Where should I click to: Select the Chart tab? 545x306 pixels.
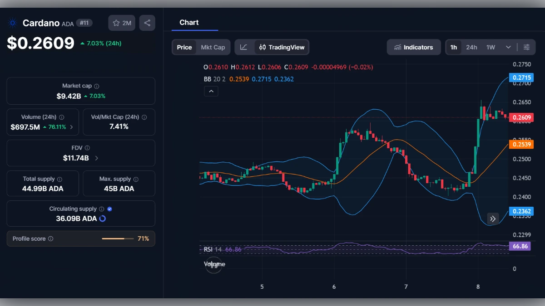click(188, 22)
